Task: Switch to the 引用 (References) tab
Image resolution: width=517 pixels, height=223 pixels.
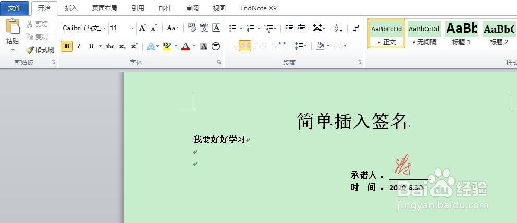Action: (138, 8)
